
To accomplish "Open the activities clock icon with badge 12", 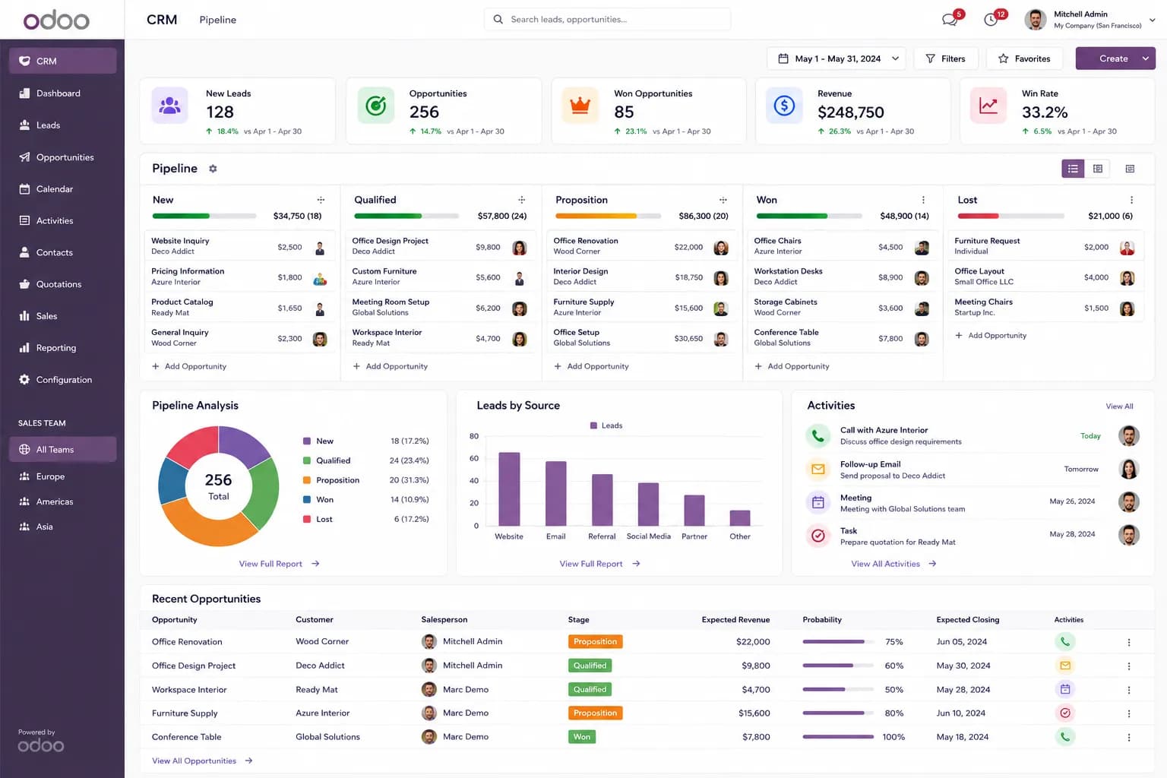I will coord(991,20).
